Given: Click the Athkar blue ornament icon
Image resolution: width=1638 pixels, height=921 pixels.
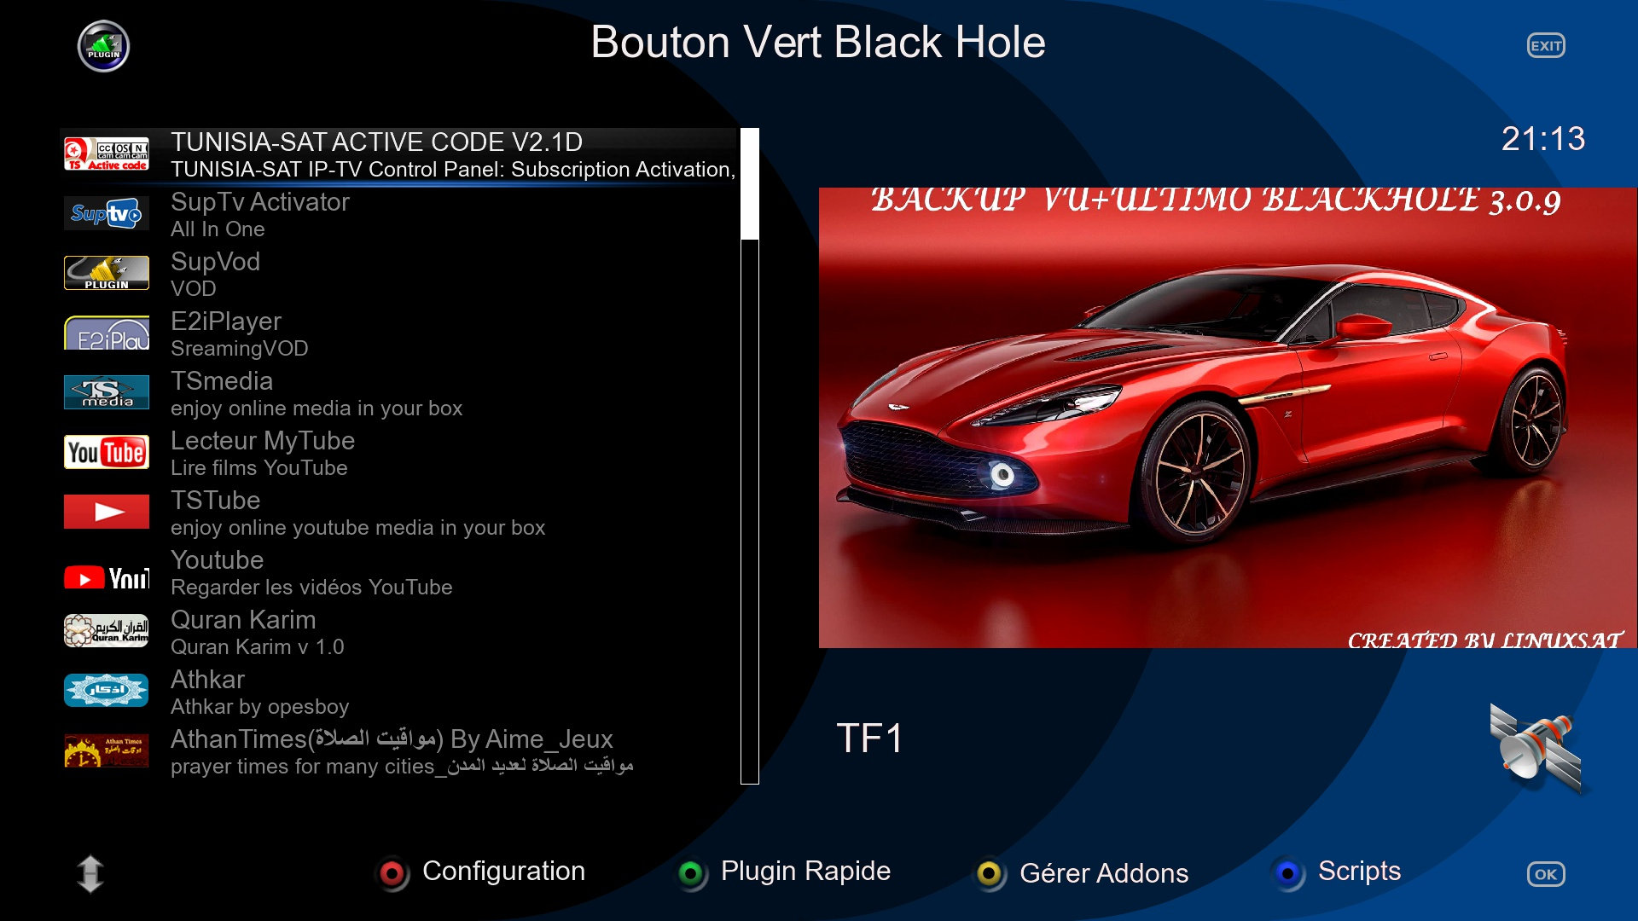Looking at the screenshot, I should [106, 691].
